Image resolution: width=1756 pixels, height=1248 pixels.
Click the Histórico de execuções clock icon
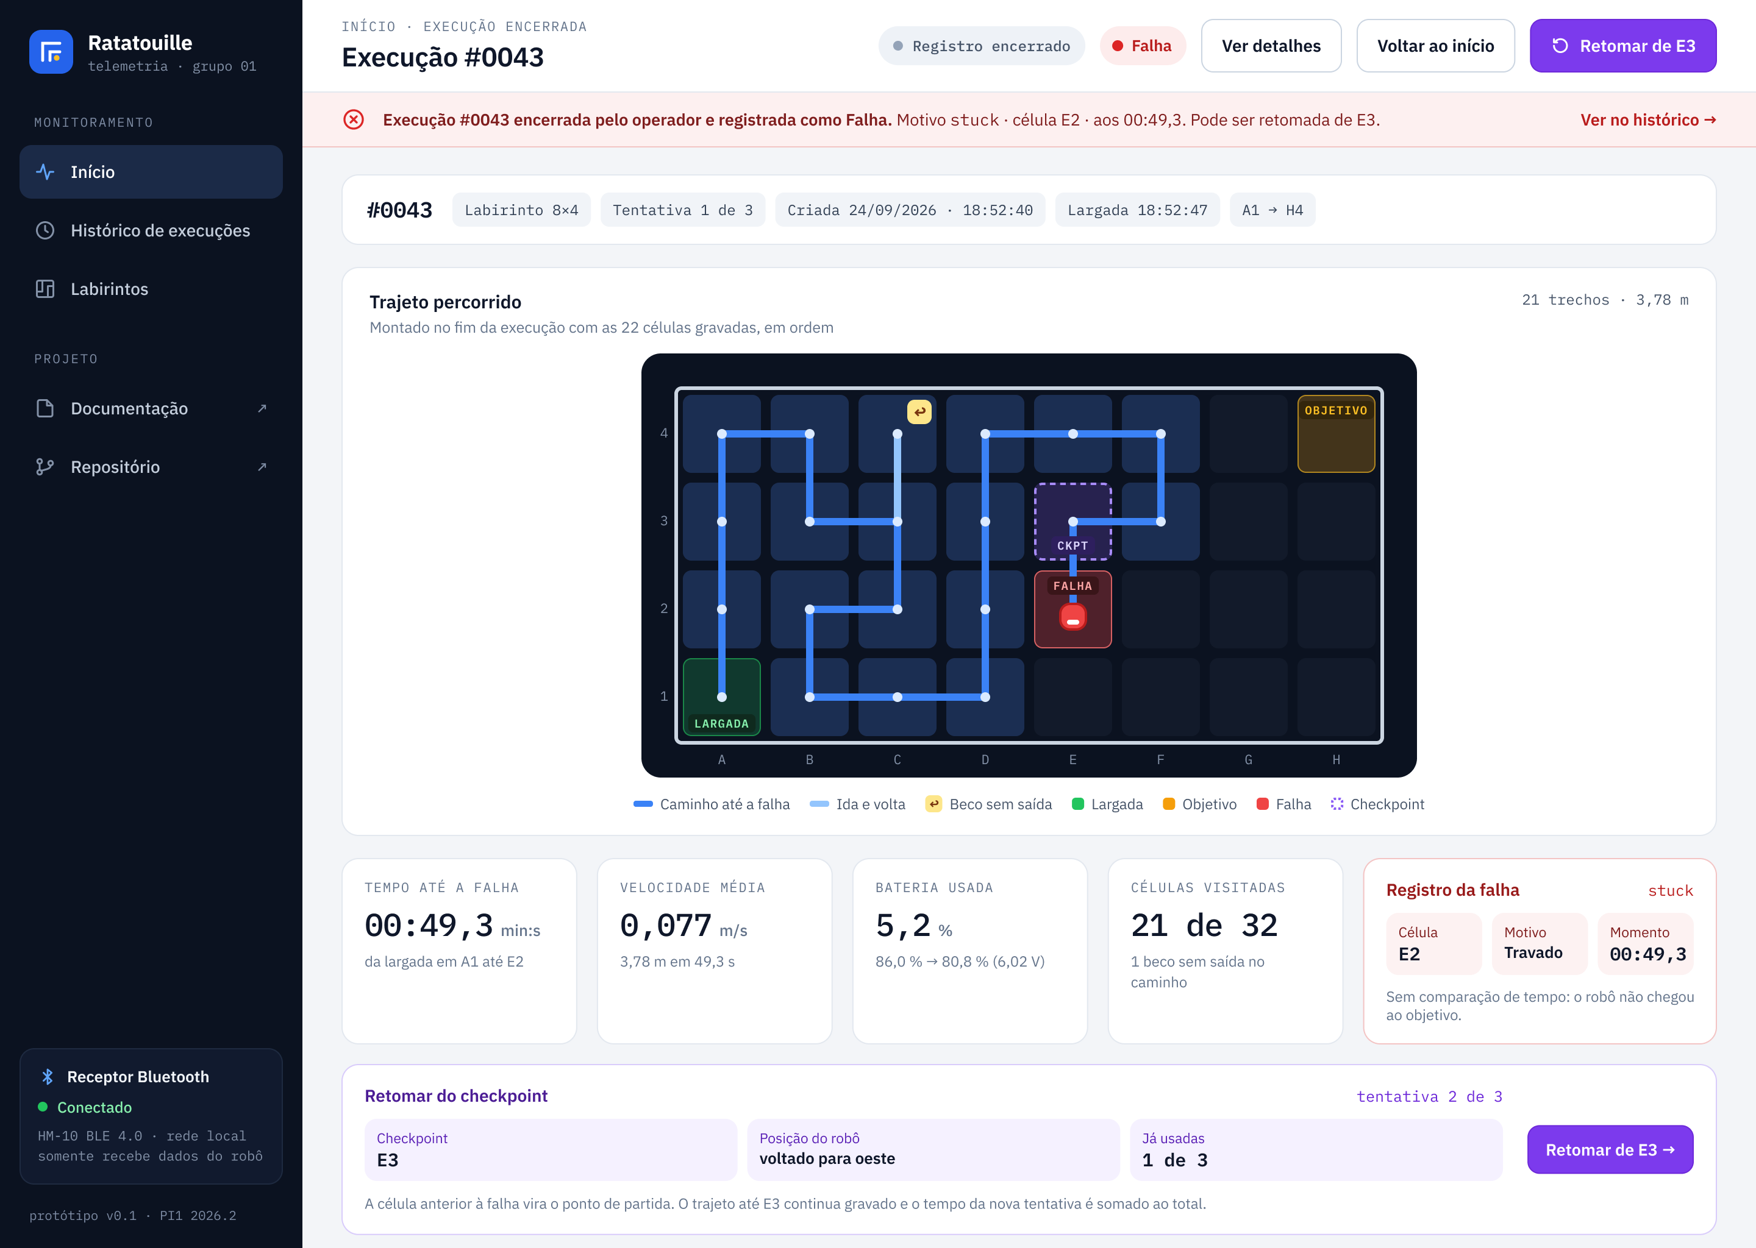(45, 230)
